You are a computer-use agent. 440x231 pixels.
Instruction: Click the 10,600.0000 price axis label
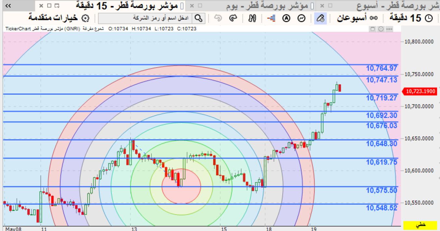coord(420,171)
